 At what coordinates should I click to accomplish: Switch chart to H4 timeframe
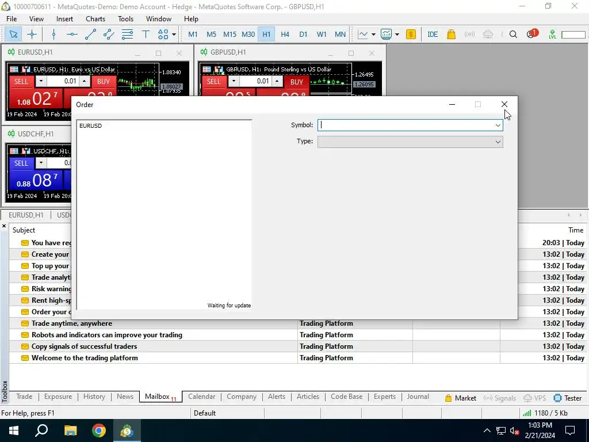click(x=285, y=34)
